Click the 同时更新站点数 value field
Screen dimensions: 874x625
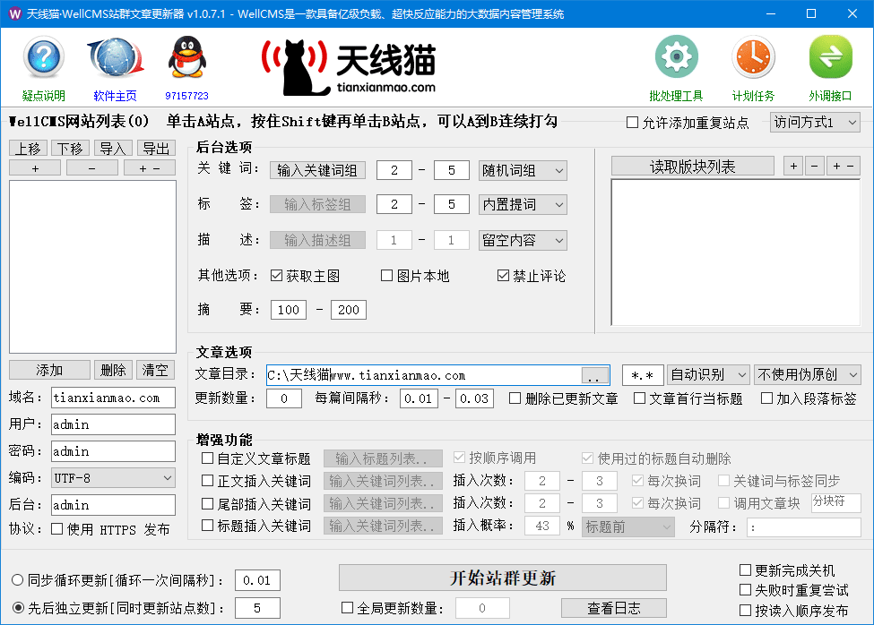[x=257, y=608]
